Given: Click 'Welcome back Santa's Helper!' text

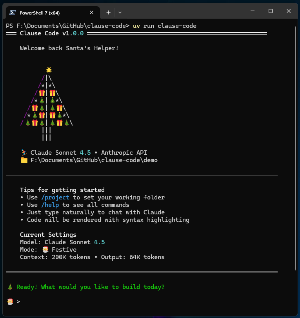Looking at the screenshot, I should pyautogui.click(x=69, y=48).
